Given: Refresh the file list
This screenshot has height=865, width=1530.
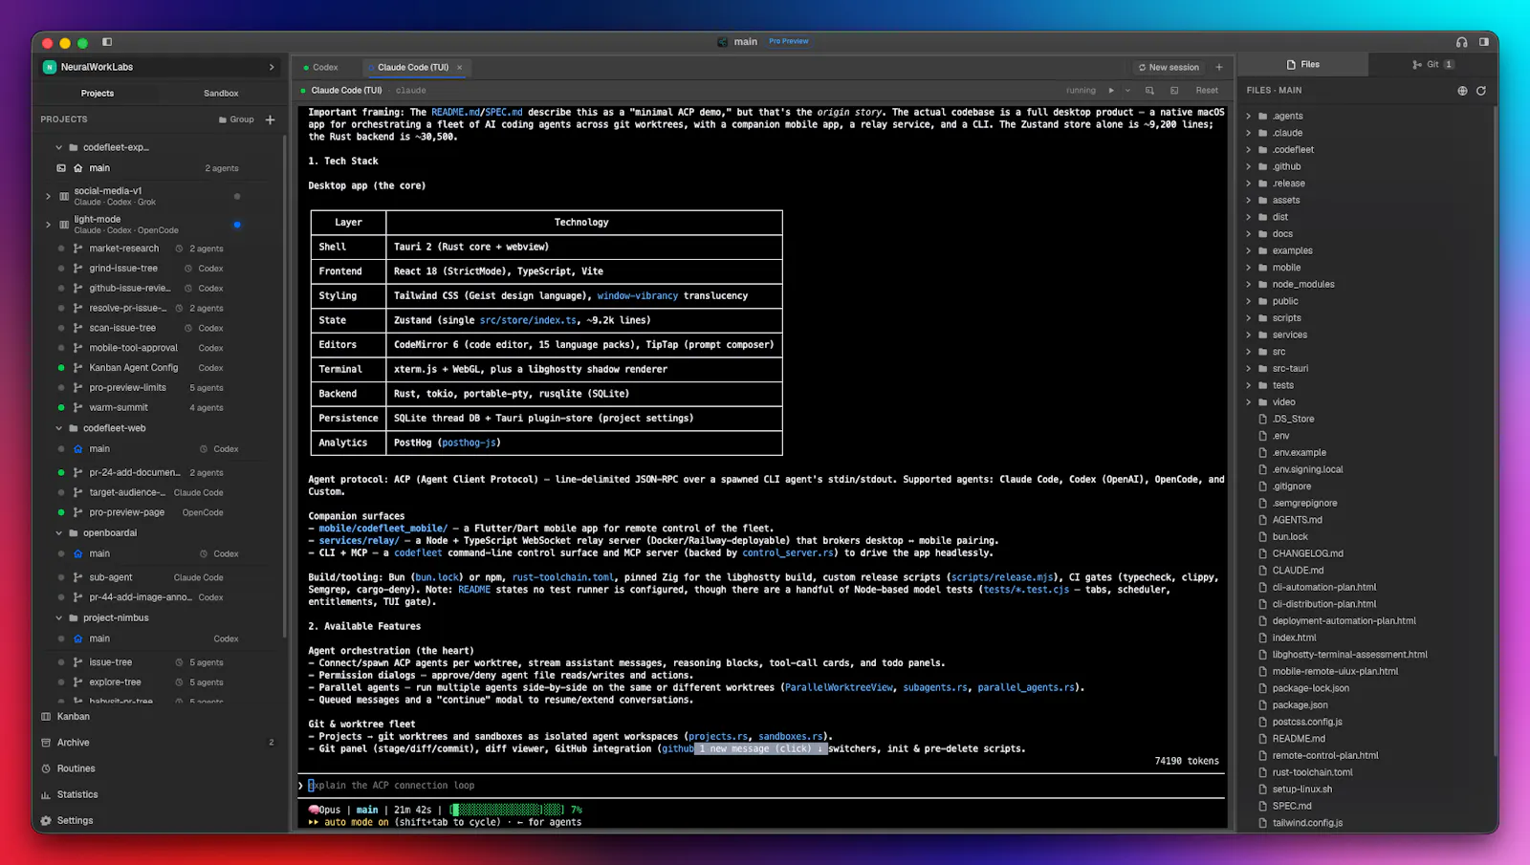Looking at the screenshot, I should point(1481,91).
